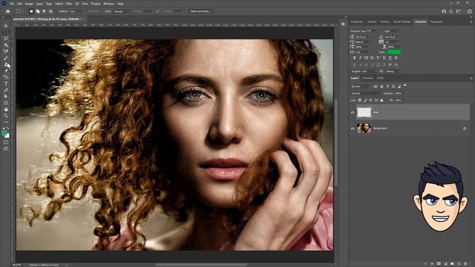The image size is (475, 267).
Task: Open the Filter menu
Action: tap(69, 4)
